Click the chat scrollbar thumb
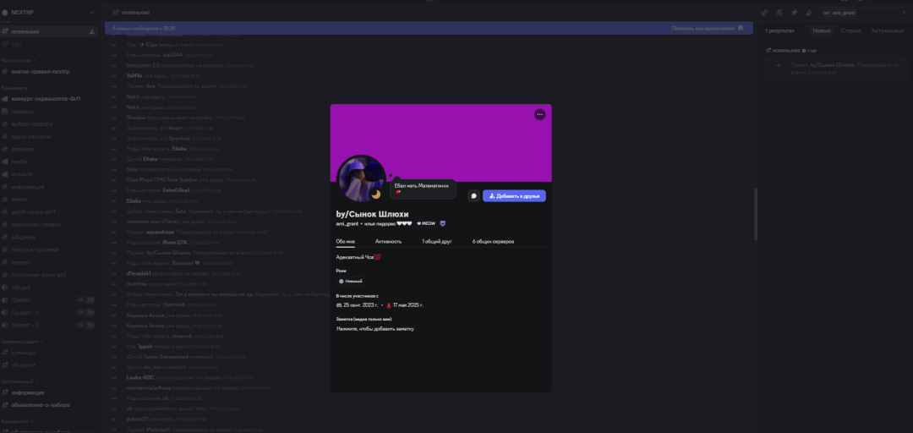The width and height of the screenshot is (913, 433). (756, 214)
